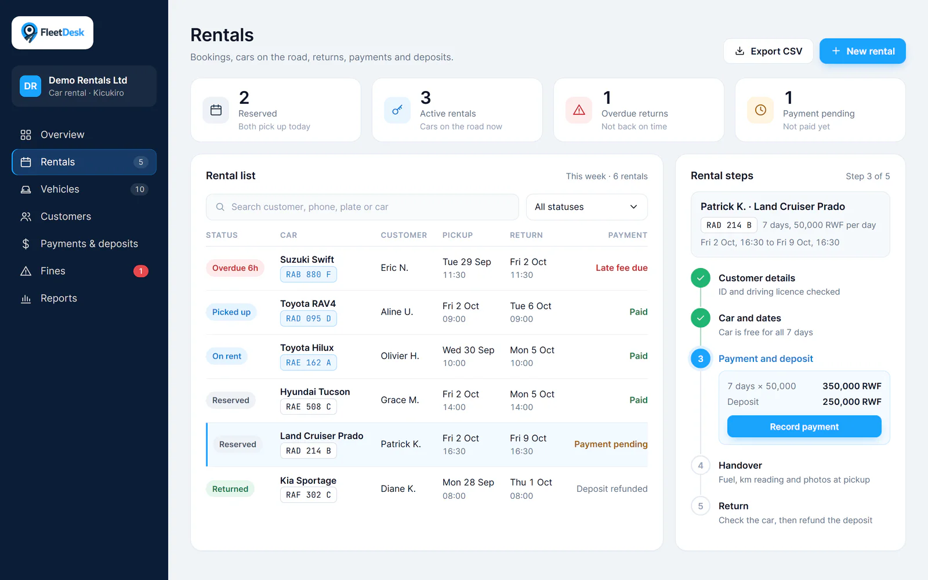Open the Fines section
The height and width of the screenshot is (580, 928).
pyautogui.click(x=84, y=271)
